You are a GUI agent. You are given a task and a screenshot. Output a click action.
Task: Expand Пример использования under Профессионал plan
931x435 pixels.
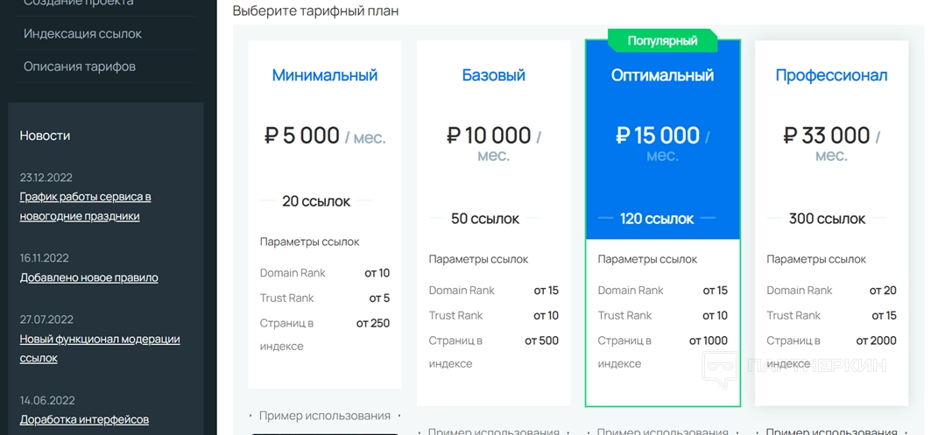point(831,431)
